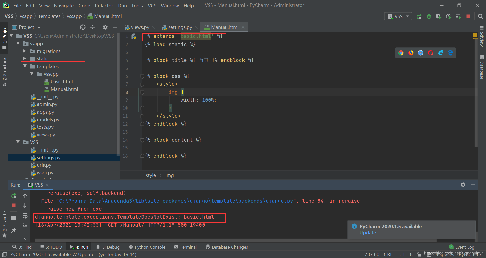Image resolution: width=486 pixels, height=258 pixels.
Task: Open preview in Safari browser
Action: [x=421, y=53]
